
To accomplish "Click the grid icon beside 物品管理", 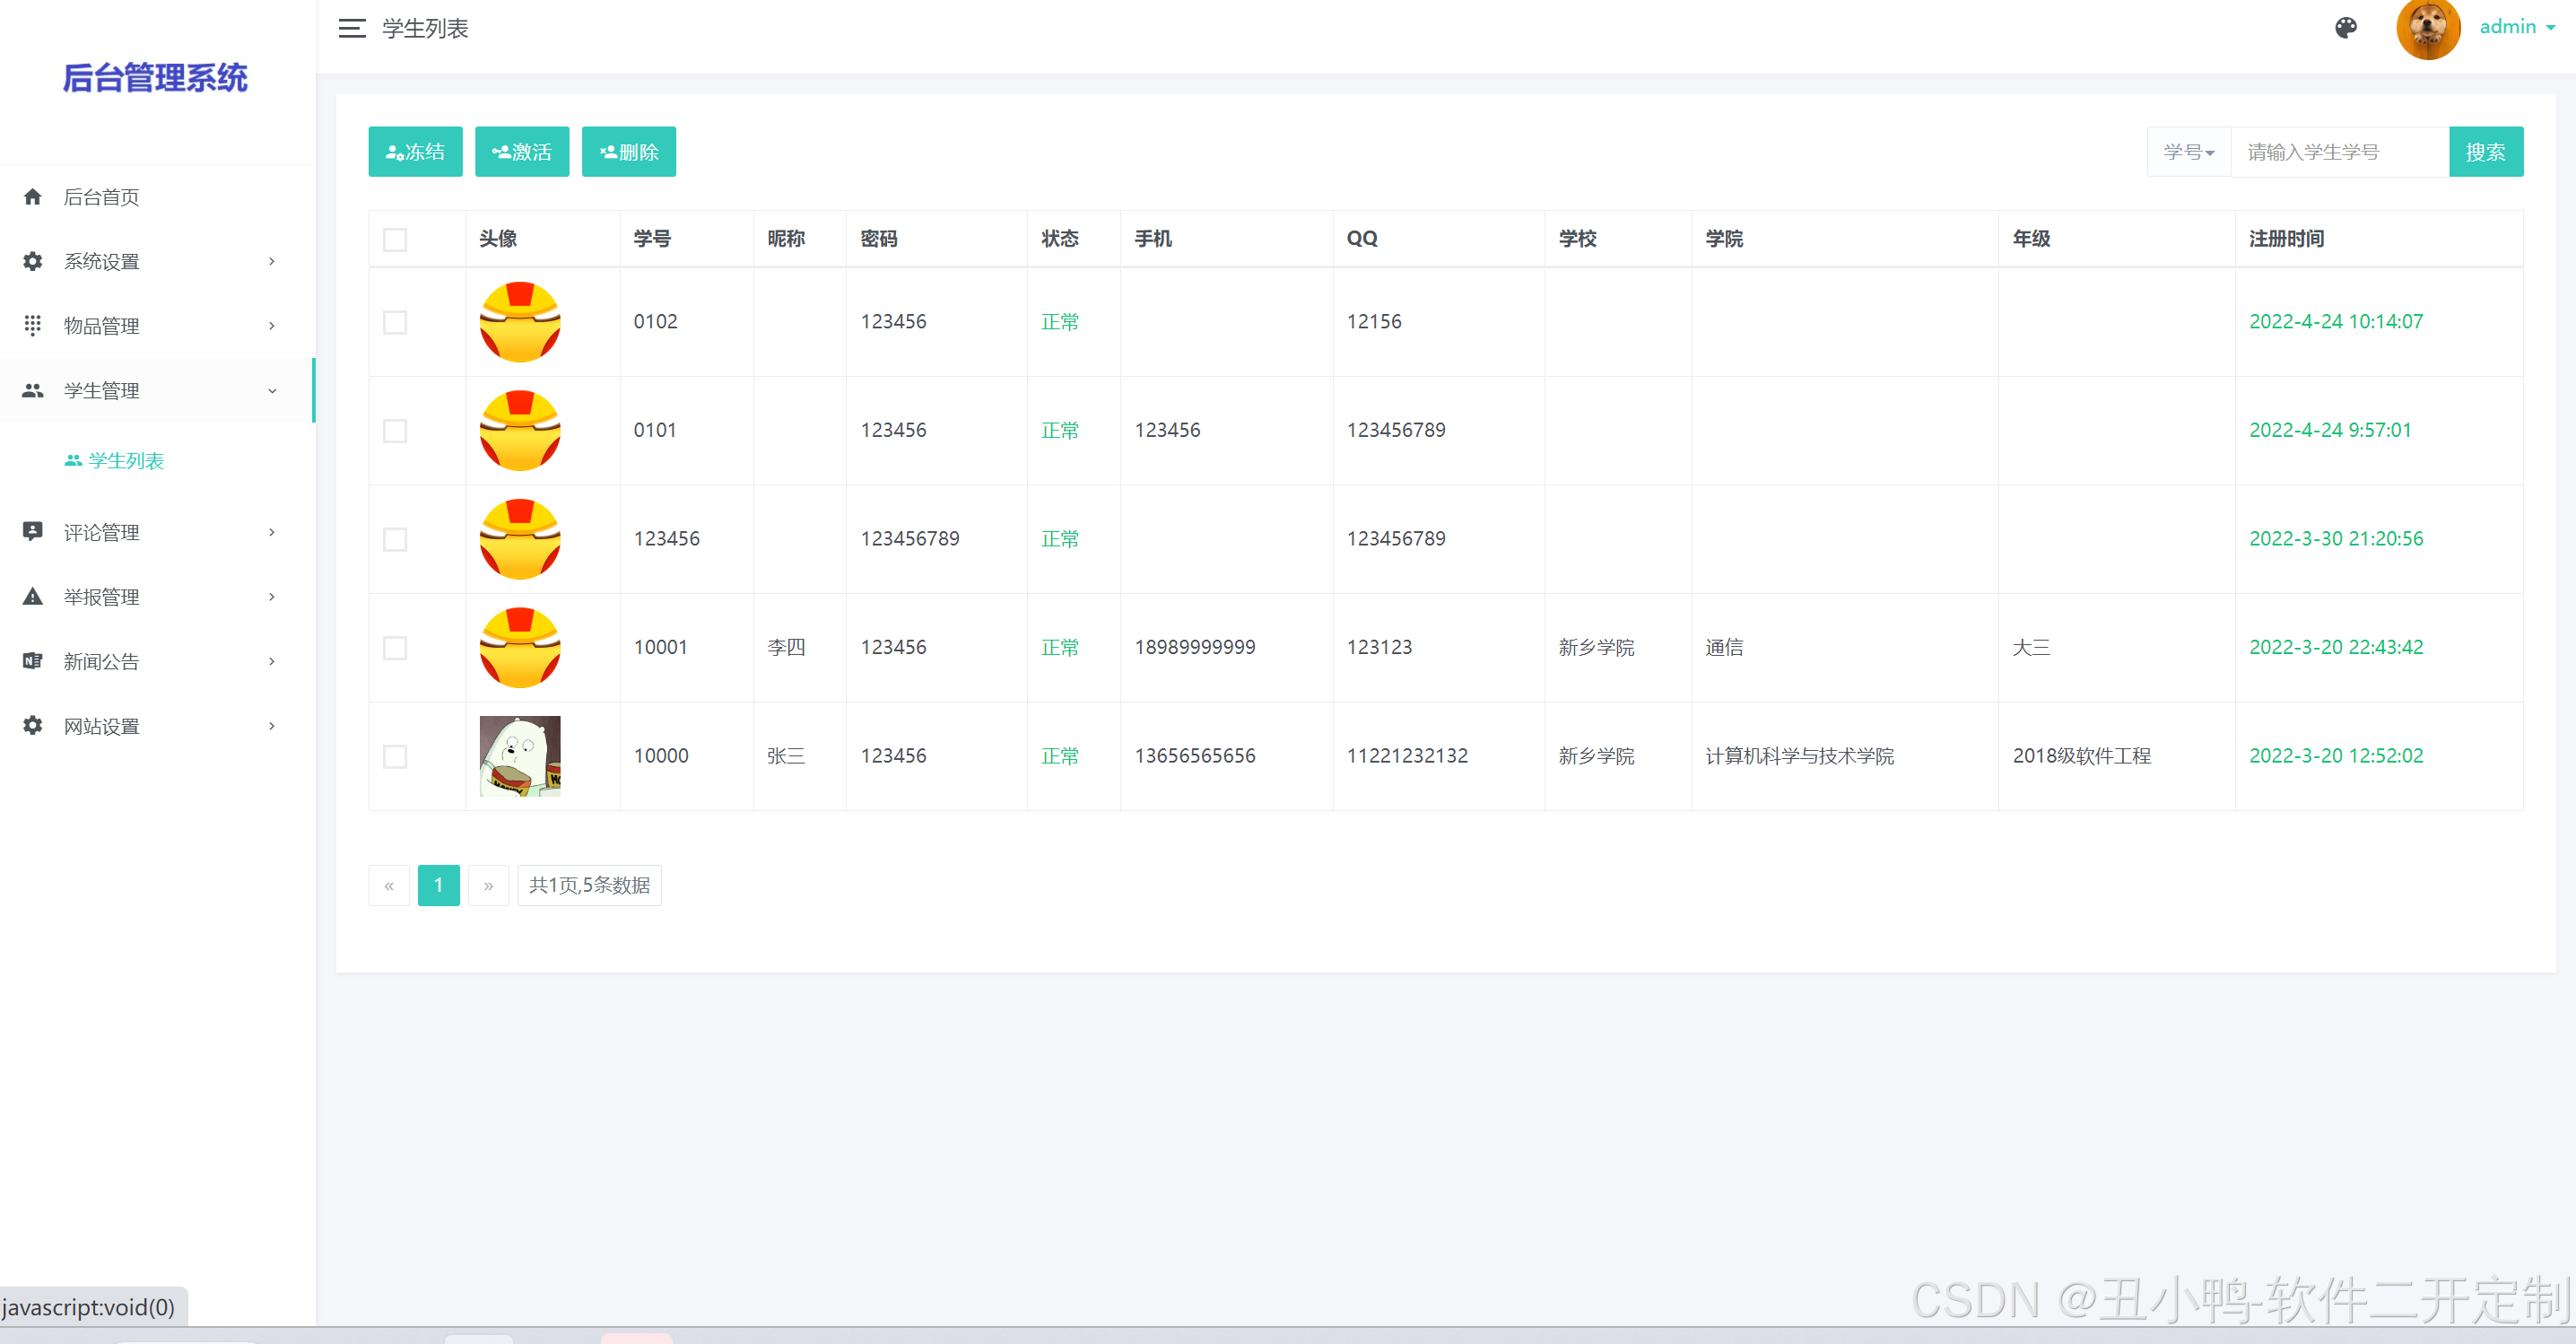I will [33, 326].
